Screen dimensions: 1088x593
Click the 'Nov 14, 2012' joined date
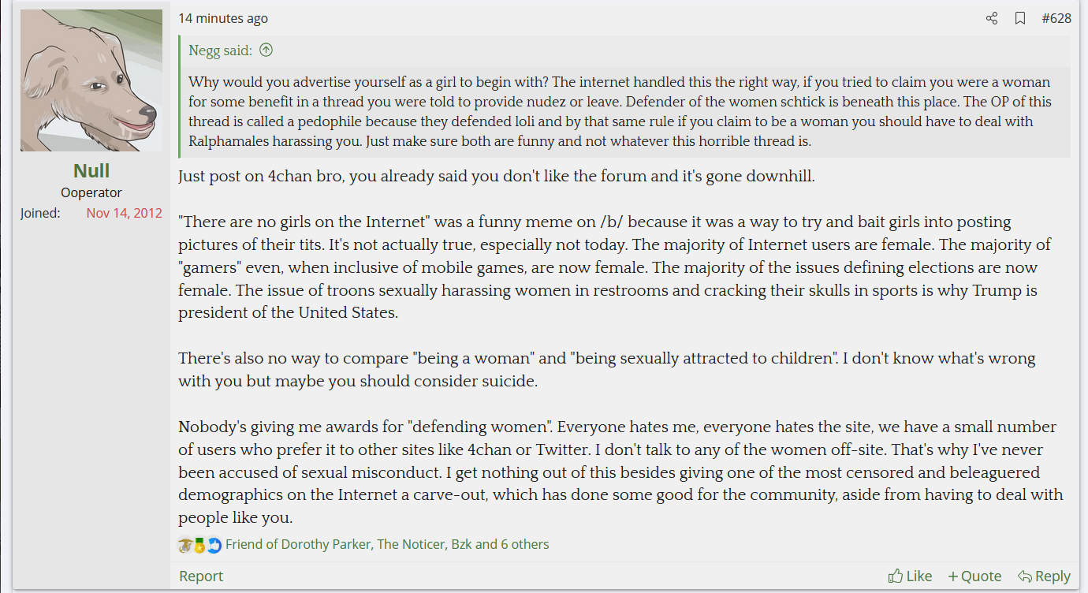coord(125,213)
